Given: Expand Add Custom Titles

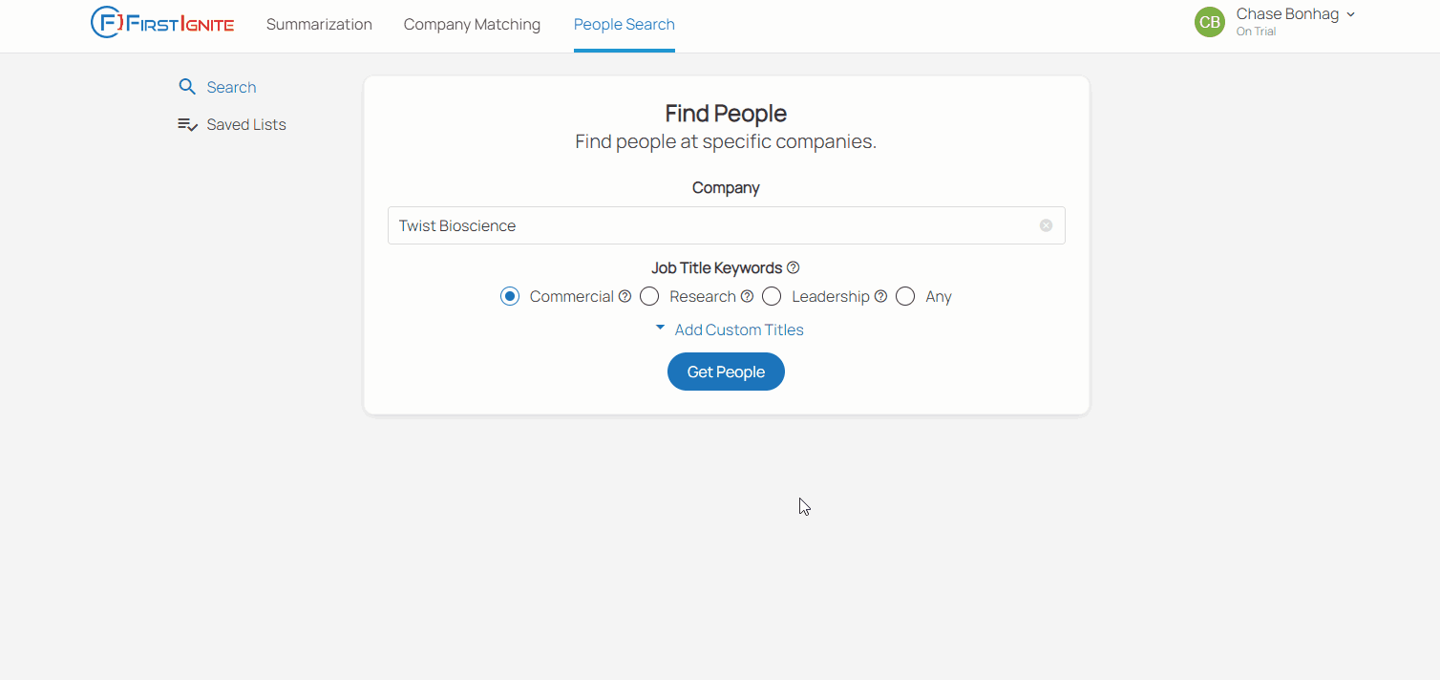Looking at the screenshot, I should pyautogui.click(x=729, y=329).
